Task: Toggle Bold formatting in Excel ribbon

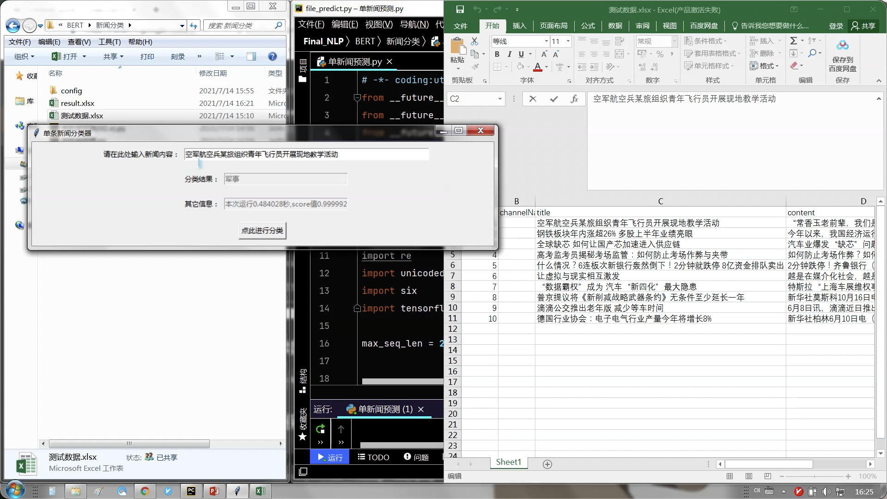Action: pos(497,54)
